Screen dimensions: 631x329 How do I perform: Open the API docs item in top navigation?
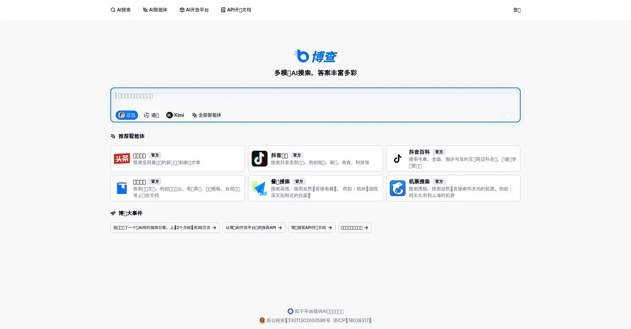(x=236, y=9)
